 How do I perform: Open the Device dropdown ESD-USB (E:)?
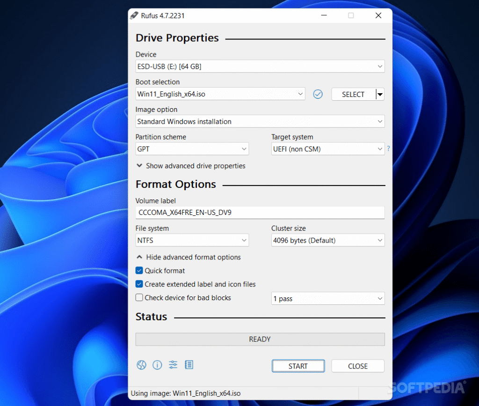point(260,66)
